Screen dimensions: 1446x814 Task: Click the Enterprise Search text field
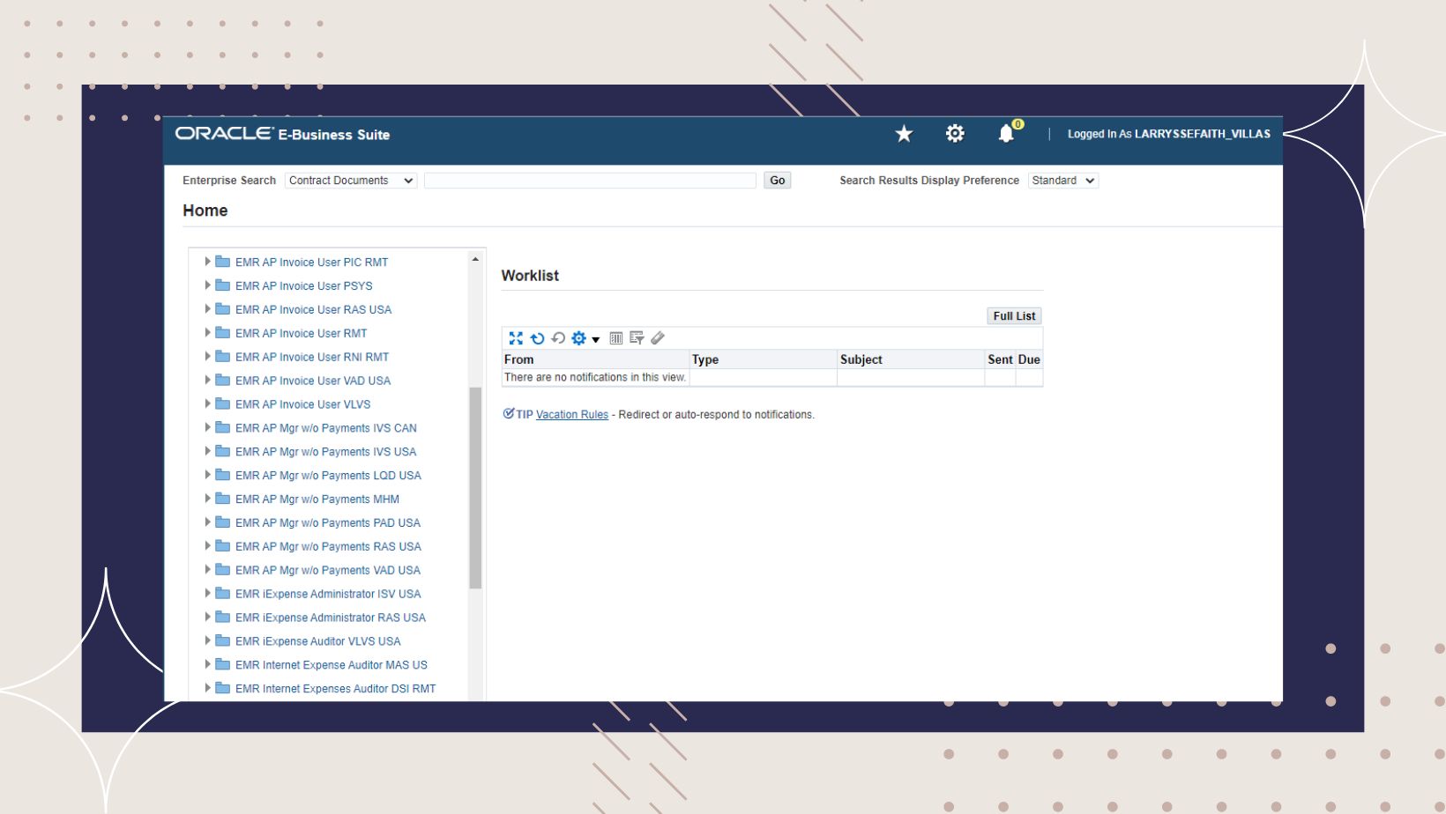tap(590, 181)
